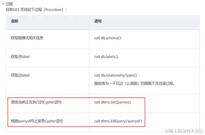Click the '获取边label' cell
Screen dimensions: 205x135
pyautogui.click(x=20, y=75)
